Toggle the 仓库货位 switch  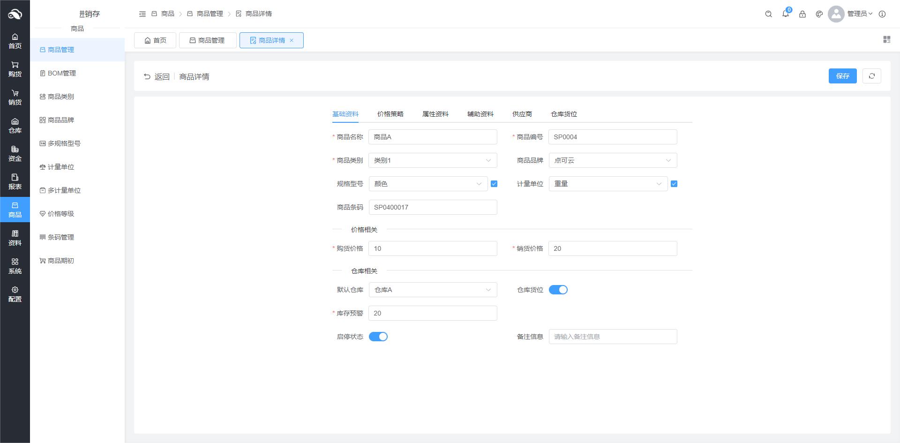(558, 290)
